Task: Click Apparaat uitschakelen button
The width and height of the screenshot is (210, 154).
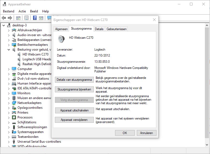Action: (x=74, y=110)
